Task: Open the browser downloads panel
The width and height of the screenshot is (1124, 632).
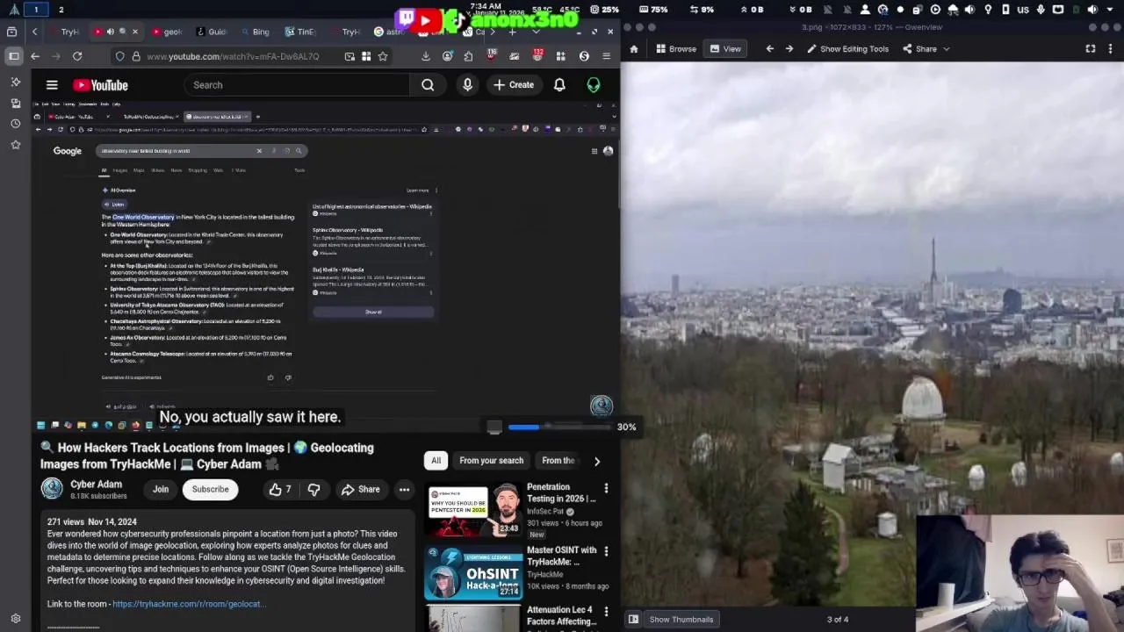Action: (x=426, y=56)
